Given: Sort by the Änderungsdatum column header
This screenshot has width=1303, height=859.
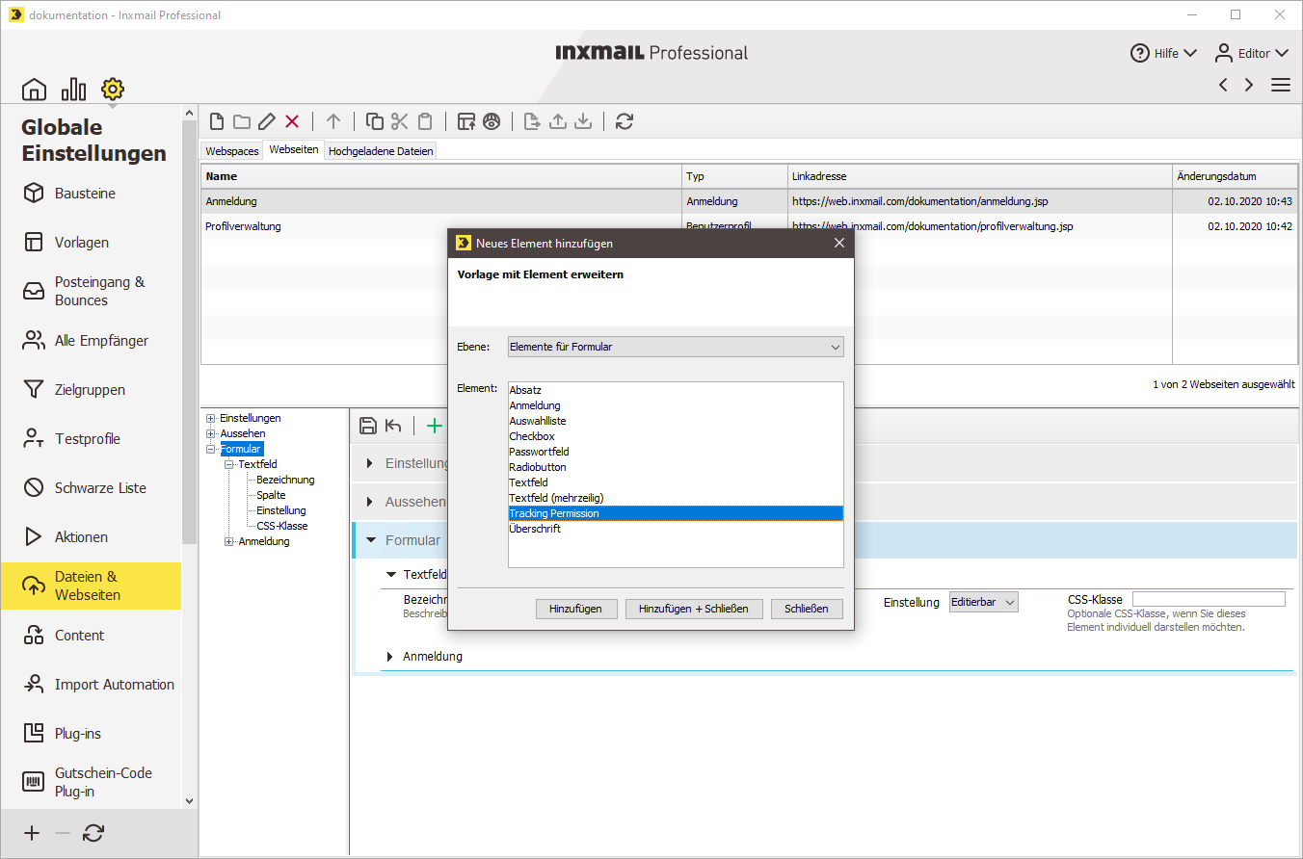Looking at the screenshot, I should pos(1235,176).
